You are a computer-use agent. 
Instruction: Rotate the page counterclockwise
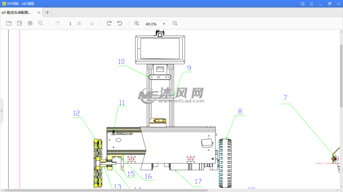pyautogui.click(x=120, y=23)
